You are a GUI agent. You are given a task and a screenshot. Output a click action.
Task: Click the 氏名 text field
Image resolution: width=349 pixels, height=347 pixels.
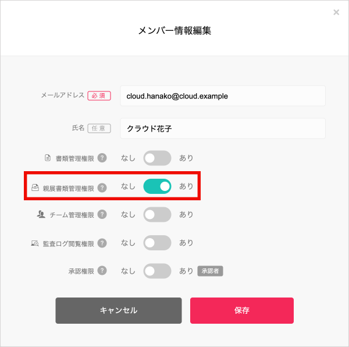[x=223, y=129]
